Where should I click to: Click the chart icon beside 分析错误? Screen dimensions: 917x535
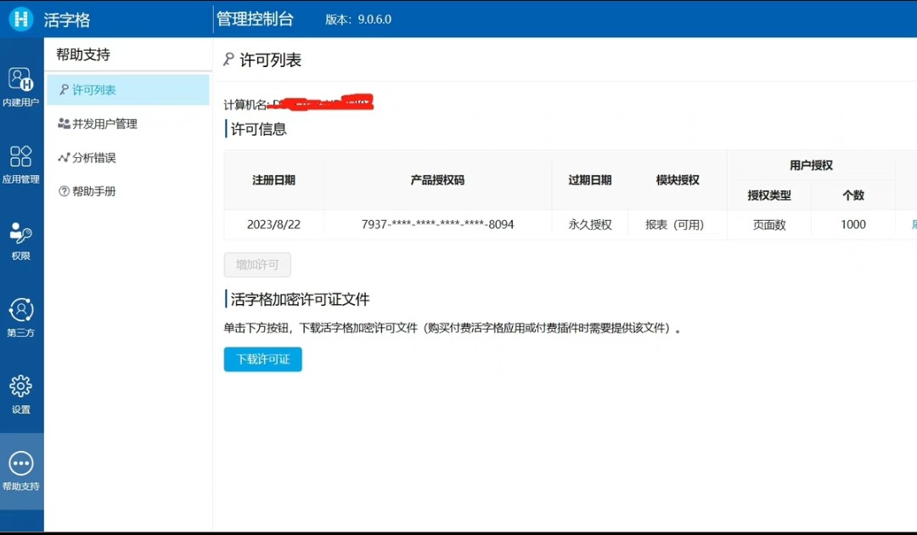pyautogui.click(x=64, y=157)
